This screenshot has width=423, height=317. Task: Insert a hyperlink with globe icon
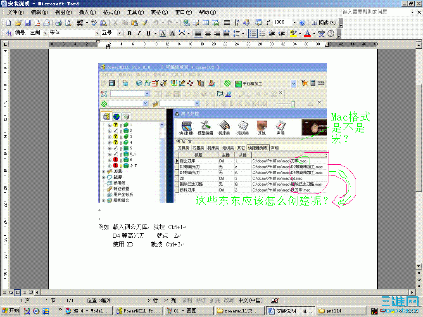(186, 23)
